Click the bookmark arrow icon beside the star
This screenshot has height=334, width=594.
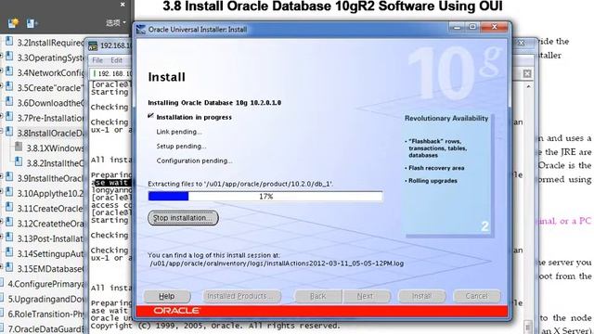[32, 23]
